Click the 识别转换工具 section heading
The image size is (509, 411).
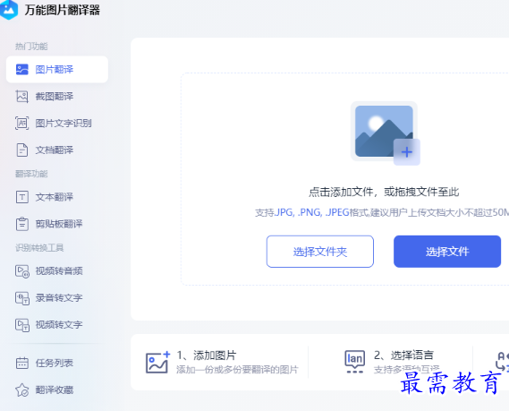click(x=39, y=248)
